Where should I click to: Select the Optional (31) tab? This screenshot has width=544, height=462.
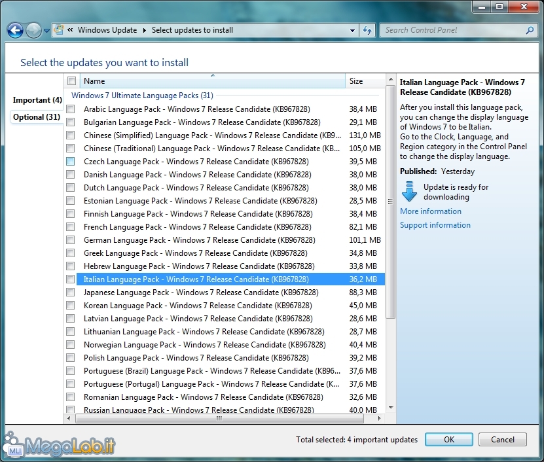(37, 117)
